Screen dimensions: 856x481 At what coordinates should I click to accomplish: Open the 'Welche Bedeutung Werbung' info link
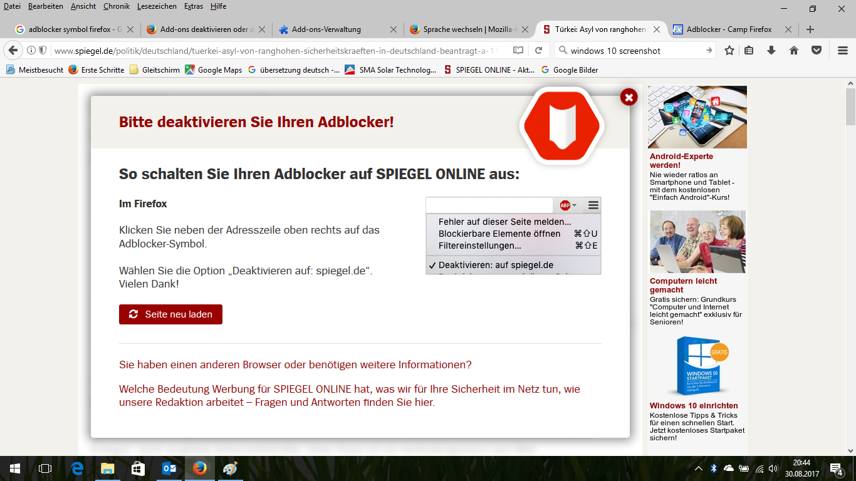(x=350, y=395)
